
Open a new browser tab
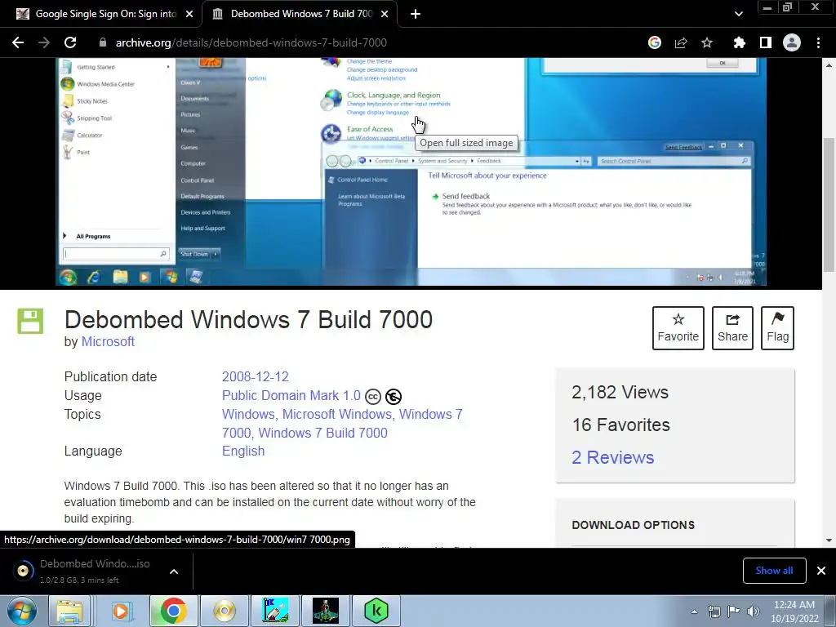[416, 14]
